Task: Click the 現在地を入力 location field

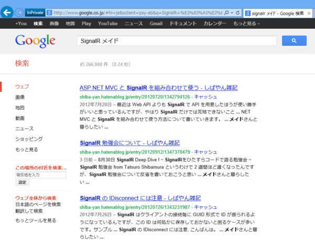Action: pos(40,175)
